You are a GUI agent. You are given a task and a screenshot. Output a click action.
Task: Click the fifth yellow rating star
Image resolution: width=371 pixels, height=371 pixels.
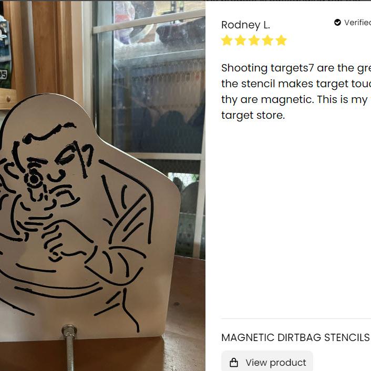281,40
